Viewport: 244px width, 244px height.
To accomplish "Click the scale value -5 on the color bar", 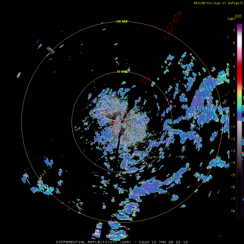I will pyautogui.click(x=233, y=175).
